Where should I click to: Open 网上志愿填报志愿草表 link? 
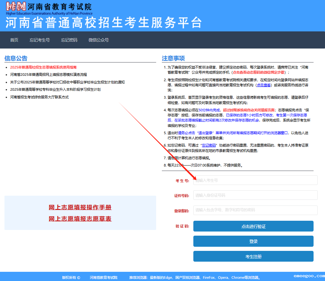click(80, 219)
